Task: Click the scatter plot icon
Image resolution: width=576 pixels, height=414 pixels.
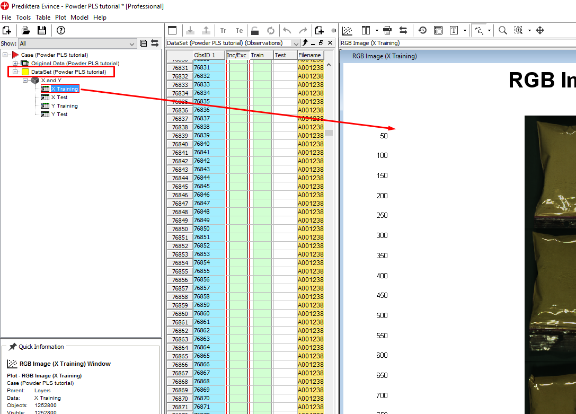Action: (x=348, y=31)
